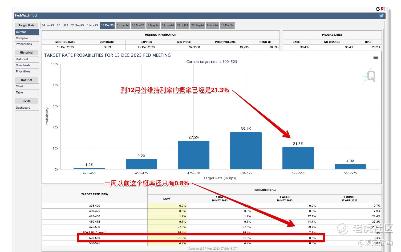The width and height of the screenshot is (401, 252).
Task: Open Downloads in the sidebar
Action: click(x=27, y=65)
